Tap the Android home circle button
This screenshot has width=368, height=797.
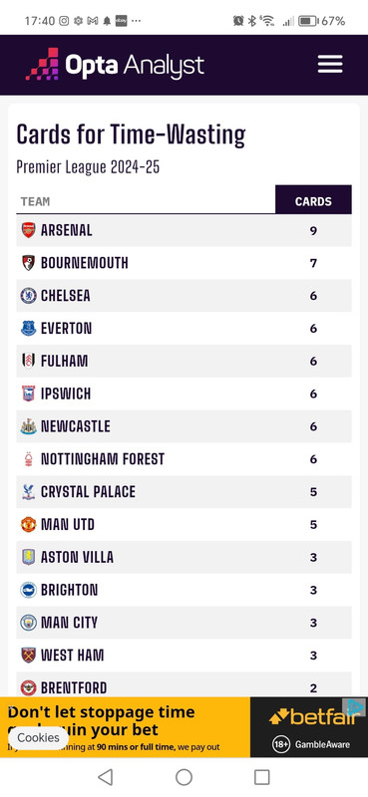pyautogui.click(x=184, y=777)
